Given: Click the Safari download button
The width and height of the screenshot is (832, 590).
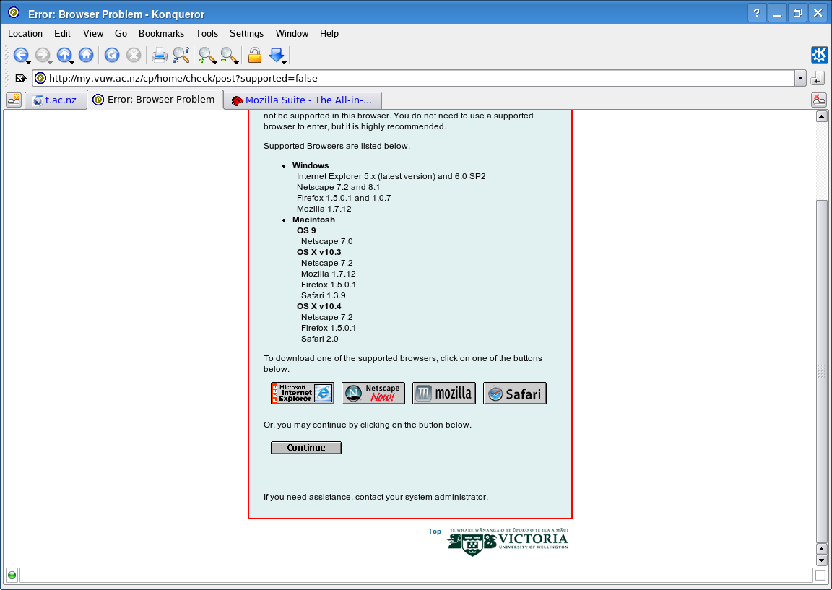Looking at the screenshot, I should click(x=514, y=394).
